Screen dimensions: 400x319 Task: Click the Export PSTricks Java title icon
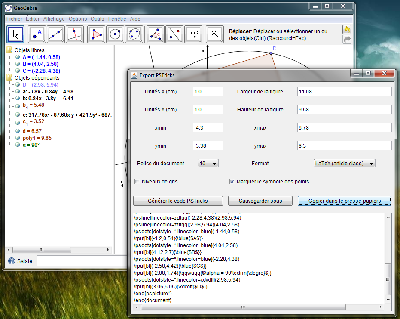coord(134,75)
